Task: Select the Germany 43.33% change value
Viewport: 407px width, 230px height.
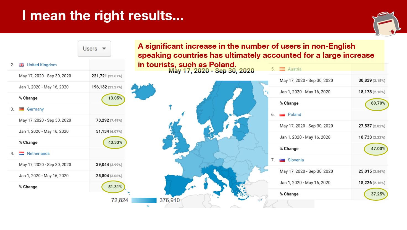Action: tap(115, 142)
